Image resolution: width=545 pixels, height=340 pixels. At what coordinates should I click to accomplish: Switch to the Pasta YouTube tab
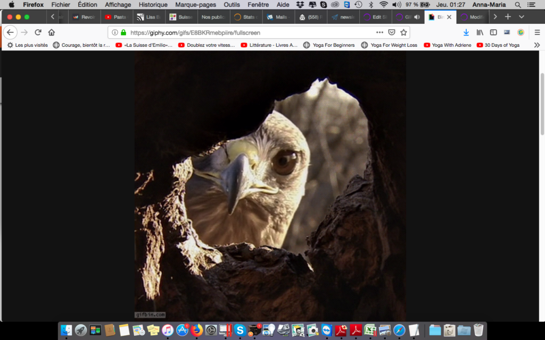click(x=116, y=17)
